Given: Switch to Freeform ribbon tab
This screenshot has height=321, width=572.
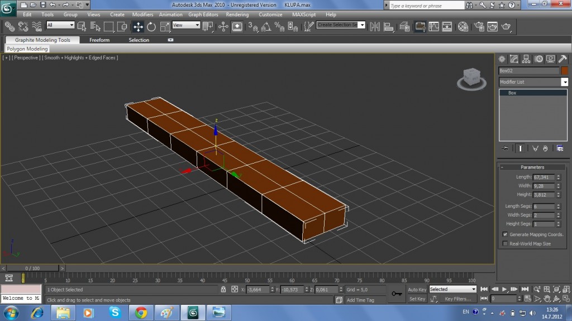Looking at the screenshot, I should click(x=99, y=40).
